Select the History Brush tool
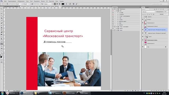This screenshot has height=95, width=169. 2,30
